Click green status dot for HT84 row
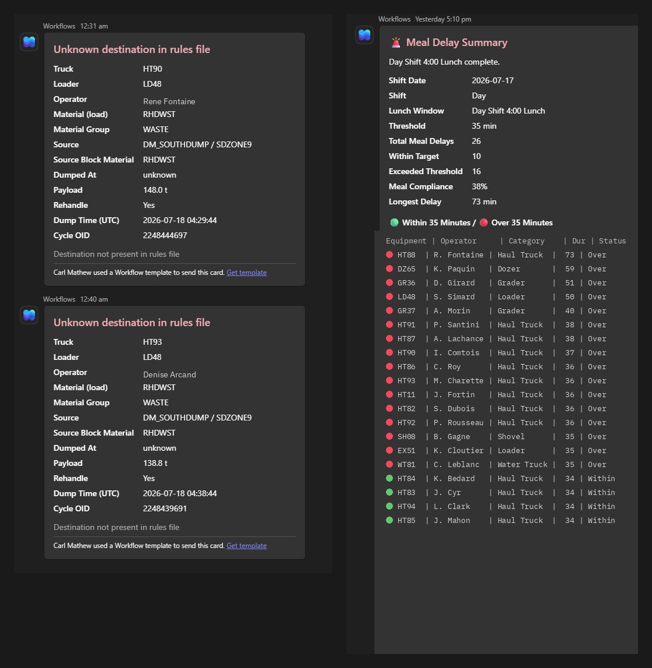The image size is (652, 668). (389, 478)
